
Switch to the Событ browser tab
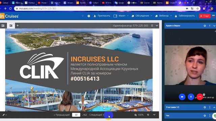[94, 3]
